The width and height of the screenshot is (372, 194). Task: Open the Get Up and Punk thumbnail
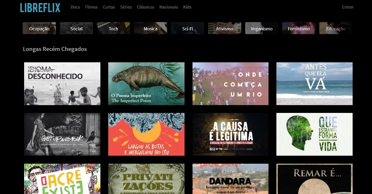tap(62, 134)
